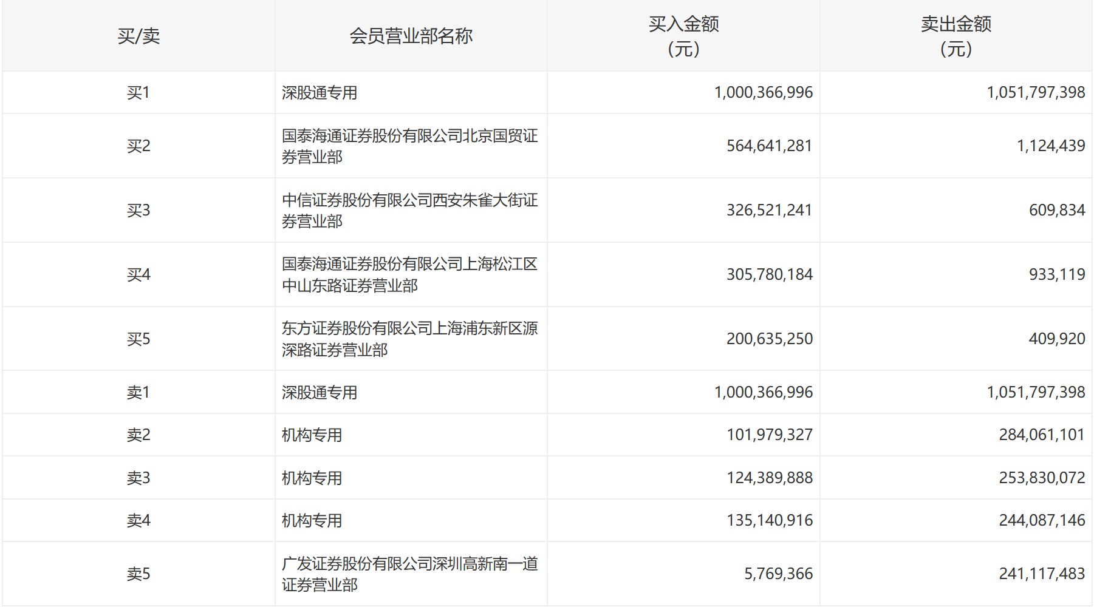Image resolution: width=1094 pixels, height=607 pixels.
Task: Click sell amount 609,834
Action: tap(1058, 210)
